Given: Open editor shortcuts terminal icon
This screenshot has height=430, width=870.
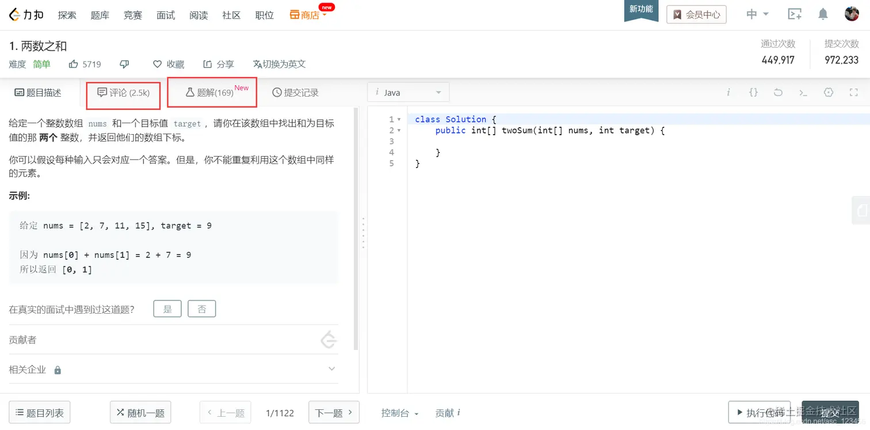Looking at the screenshot, I should tap(803, 92).
